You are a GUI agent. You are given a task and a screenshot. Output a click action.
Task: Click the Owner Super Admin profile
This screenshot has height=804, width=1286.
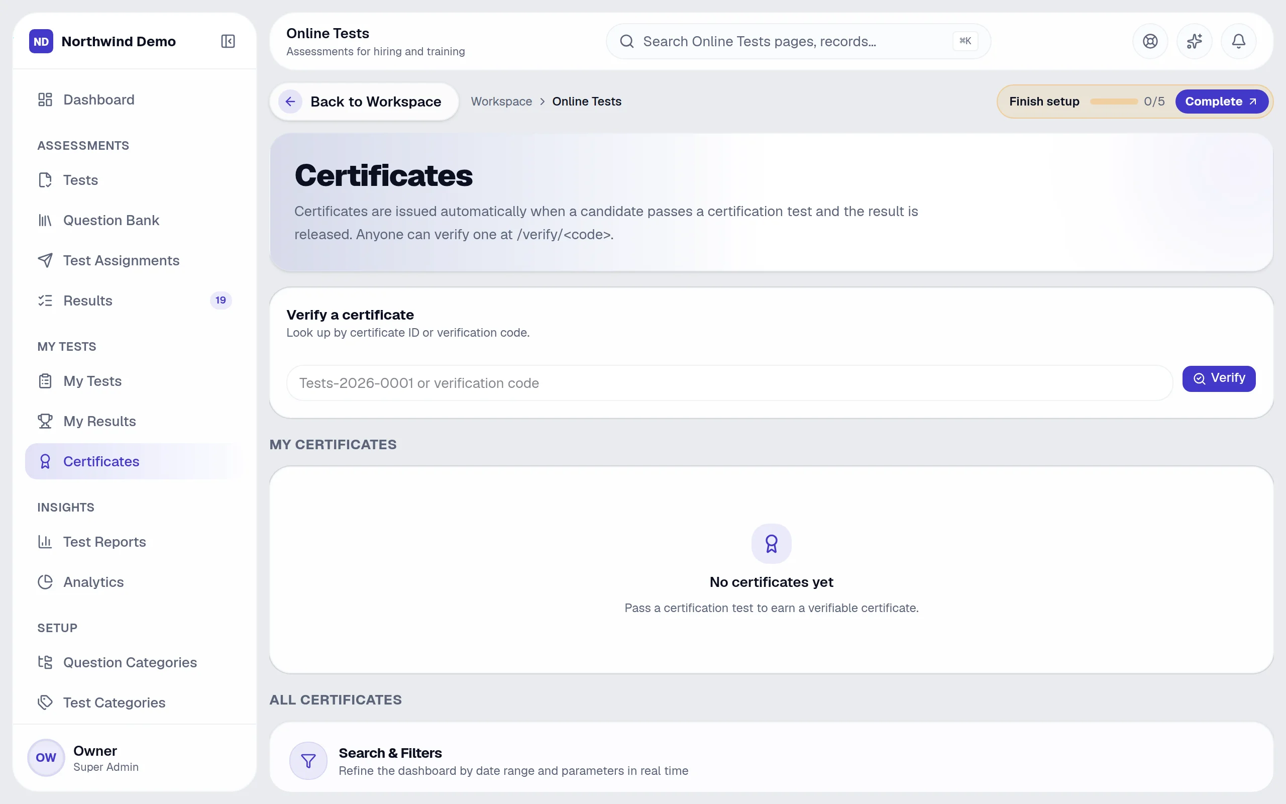tap(134, 758)
